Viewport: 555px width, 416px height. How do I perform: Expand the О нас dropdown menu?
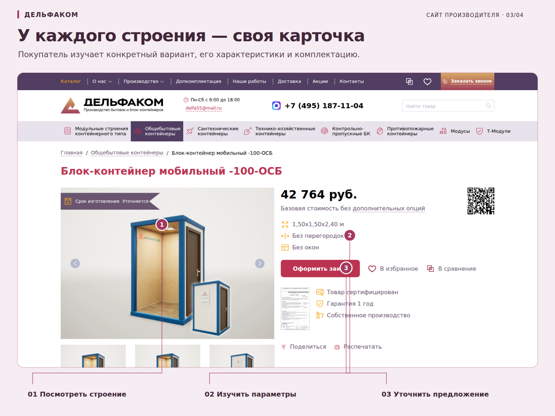[x=102, y=81]
